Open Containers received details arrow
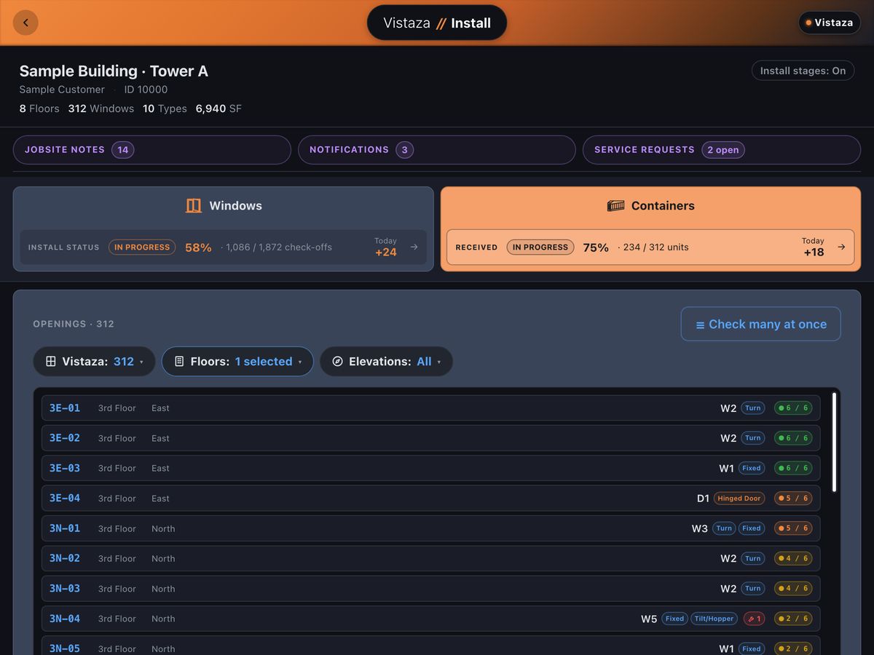Viewport: 874px width, 655px height. [841, 247]
